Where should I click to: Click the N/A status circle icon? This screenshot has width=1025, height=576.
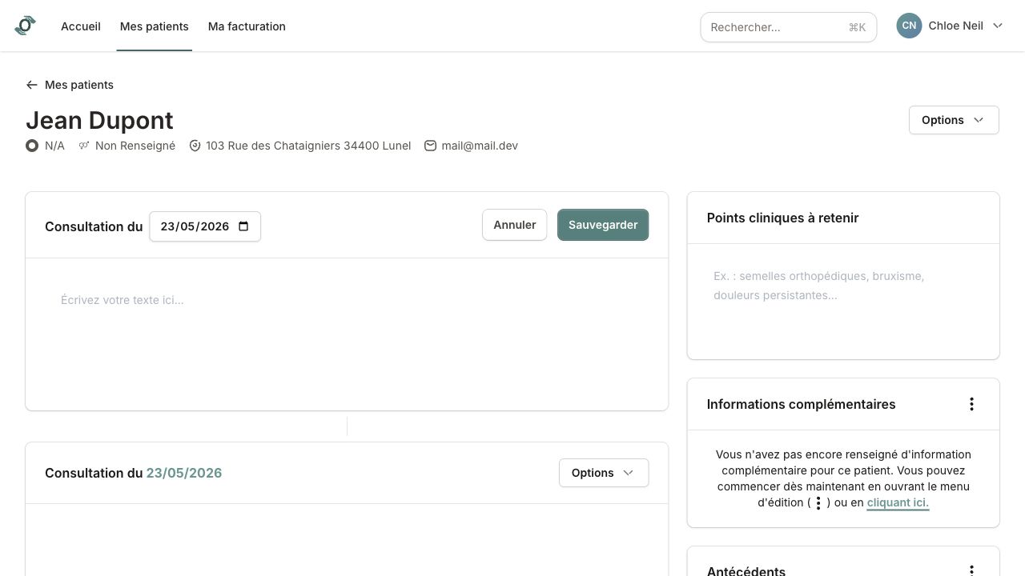point(32,146)
